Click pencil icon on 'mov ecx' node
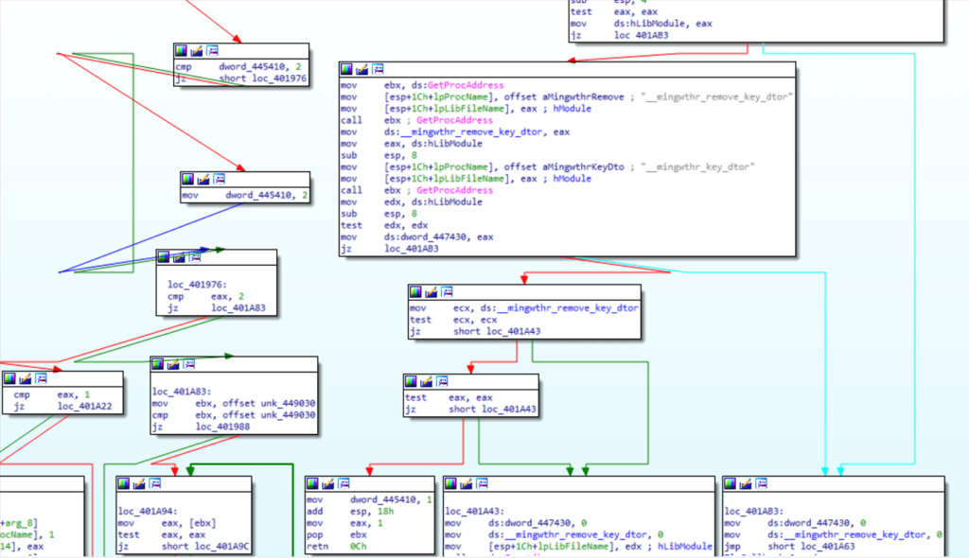The image size is (969, 558). [x=432, y=291]
